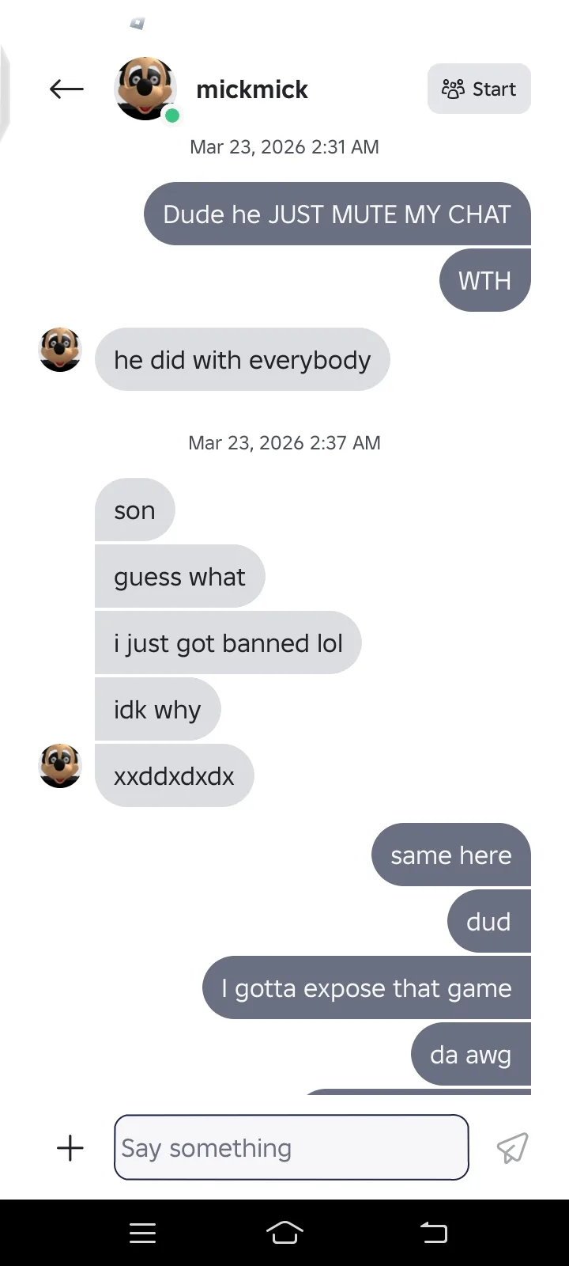Select the 'Dude he JUST MUTE MY CHAT' message
The width and height of the screenshot is (569, 1266).
pos(337,214)
